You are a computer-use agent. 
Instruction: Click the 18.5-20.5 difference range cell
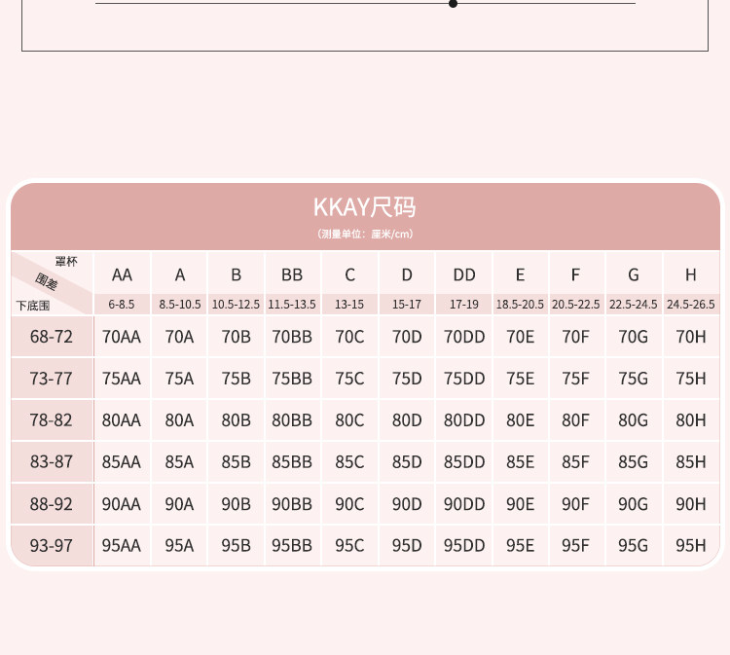point(520,305)
